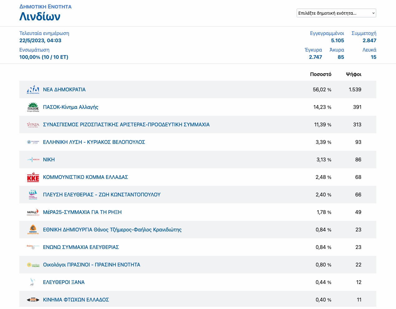Open the ΚΙΝΗΜΑ ΦΤΩΧΩΝ ΕΛΛΑΔΟΣ link
The image size is (396, 309).
point(76,300)
